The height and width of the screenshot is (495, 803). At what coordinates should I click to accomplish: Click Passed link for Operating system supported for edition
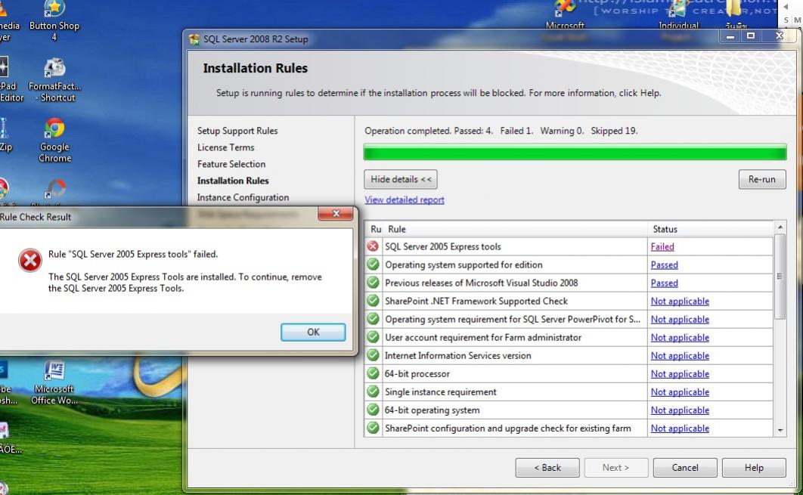[x=664, y=265]
